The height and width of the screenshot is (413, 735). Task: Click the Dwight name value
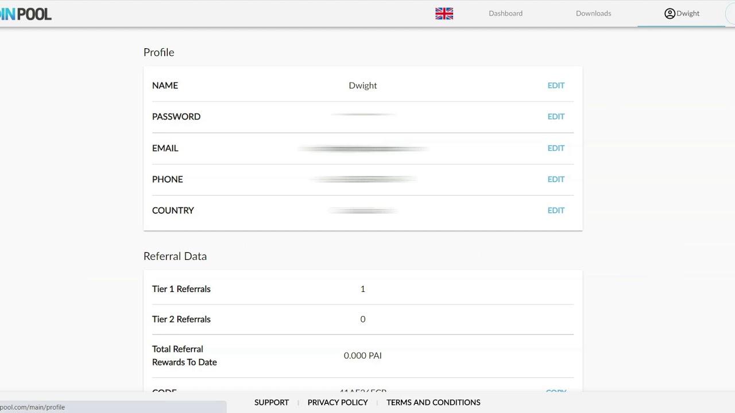coord(362,85)
